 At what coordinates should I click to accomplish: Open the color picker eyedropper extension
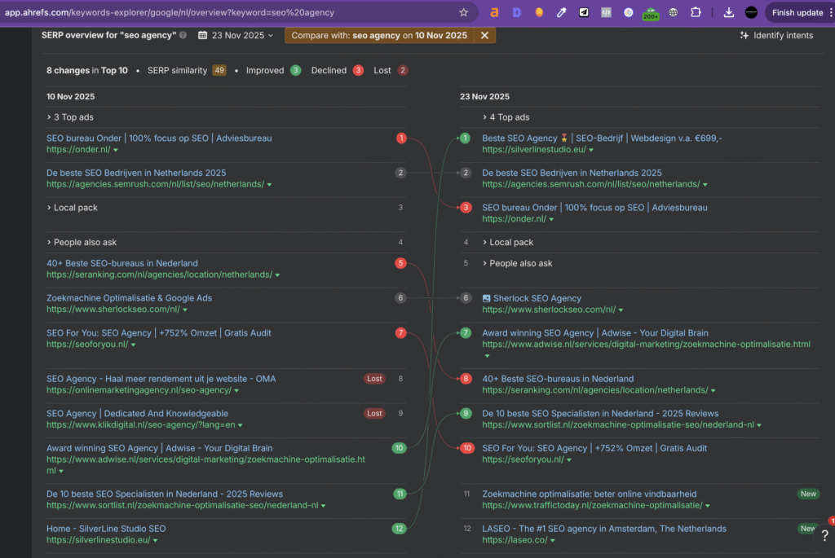pos(561,12)
